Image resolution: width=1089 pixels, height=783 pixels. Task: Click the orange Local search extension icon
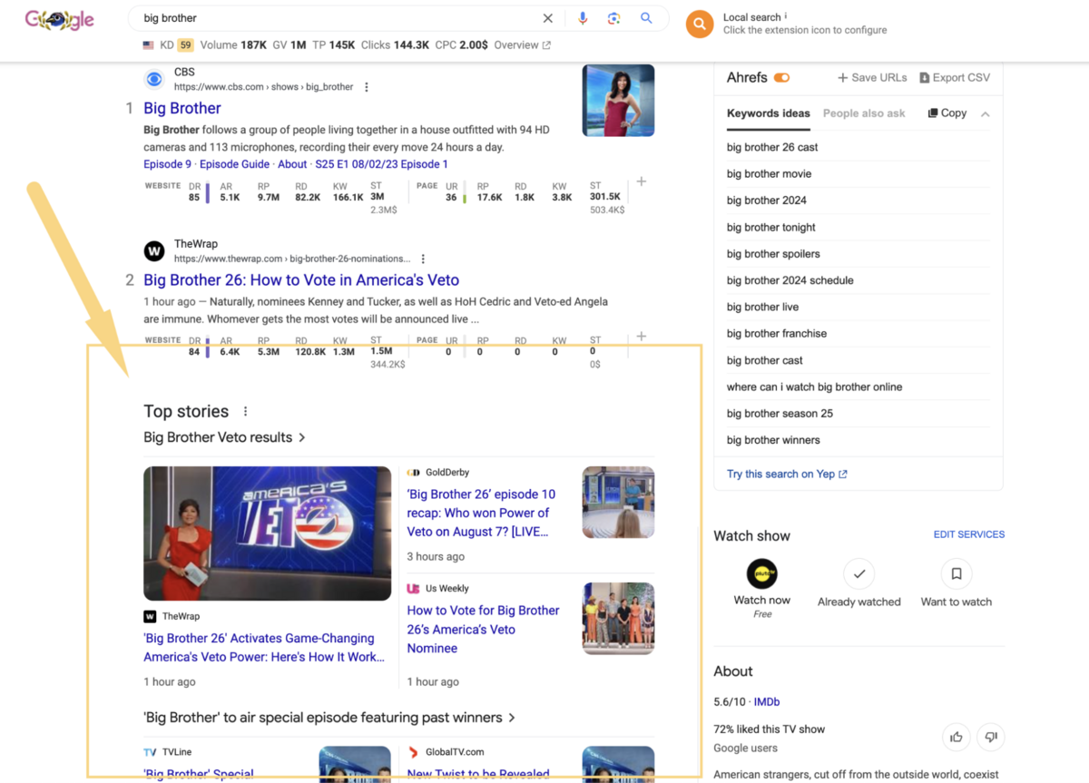coord(700,24)
